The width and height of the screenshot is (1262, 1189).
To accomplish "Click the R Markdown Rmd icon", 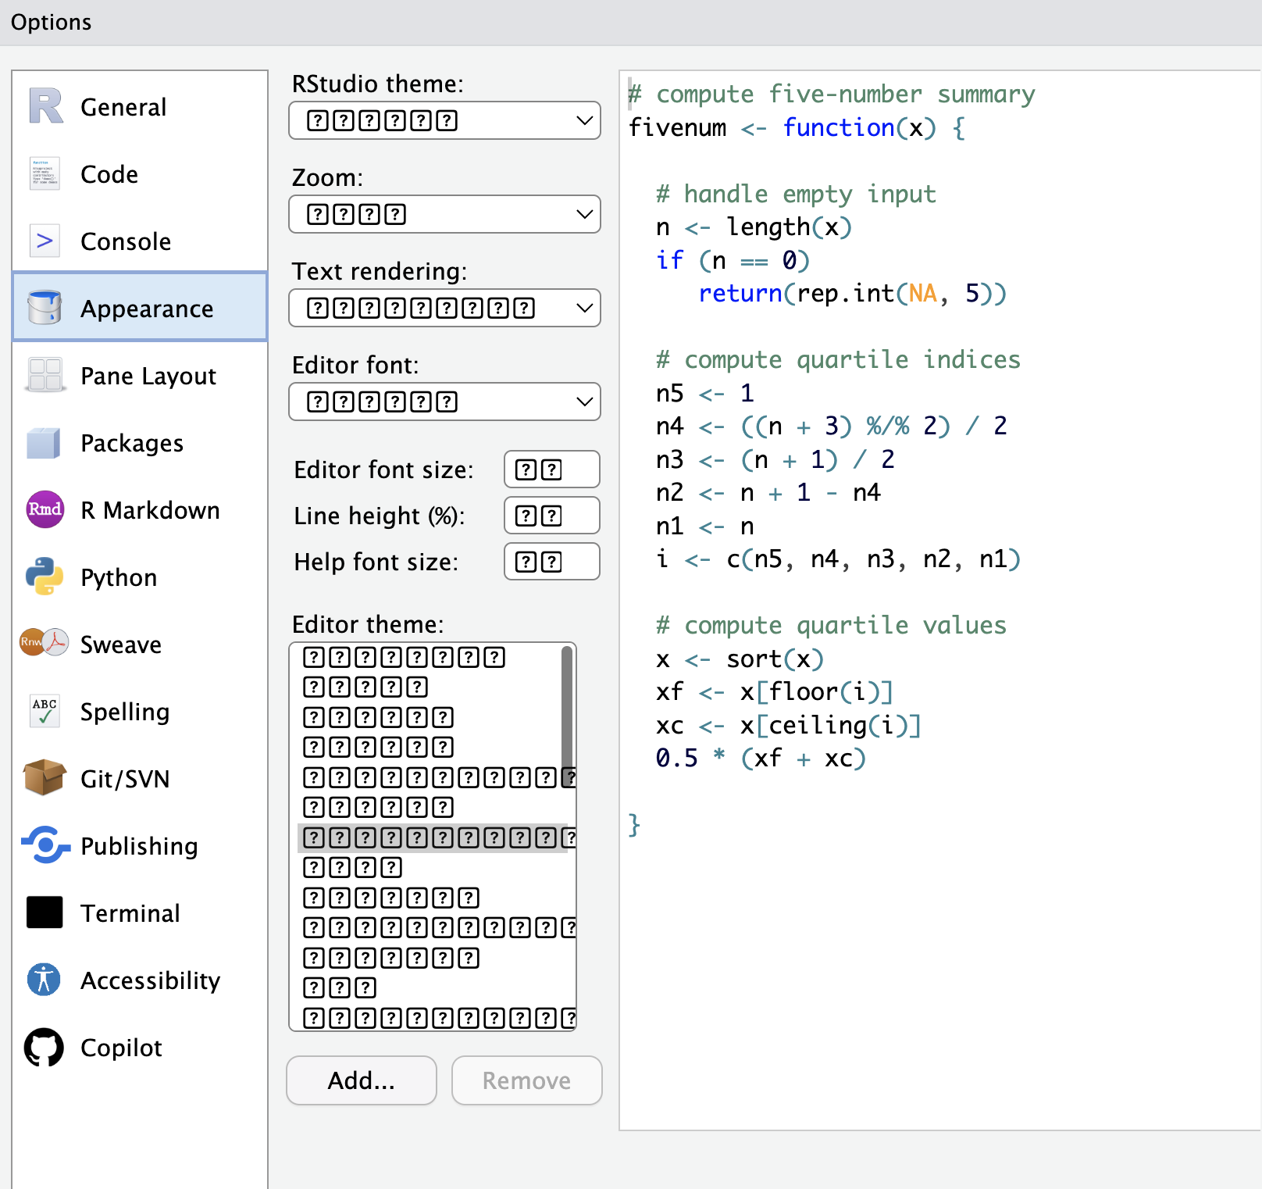I will [45, 509].
